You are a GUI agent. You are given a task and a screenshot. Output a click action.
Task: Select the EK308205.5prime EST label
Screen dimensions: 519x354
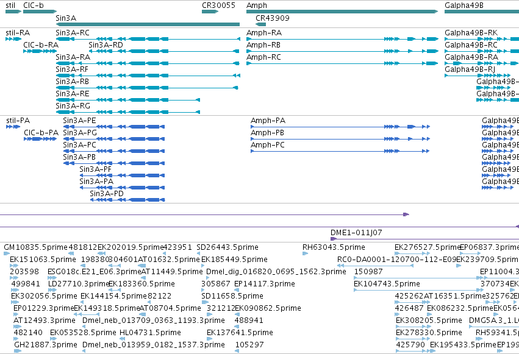click(429, 320)
